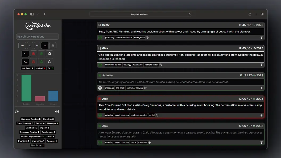Expand the red-highlighted Alex conversation

coord(261,115)
